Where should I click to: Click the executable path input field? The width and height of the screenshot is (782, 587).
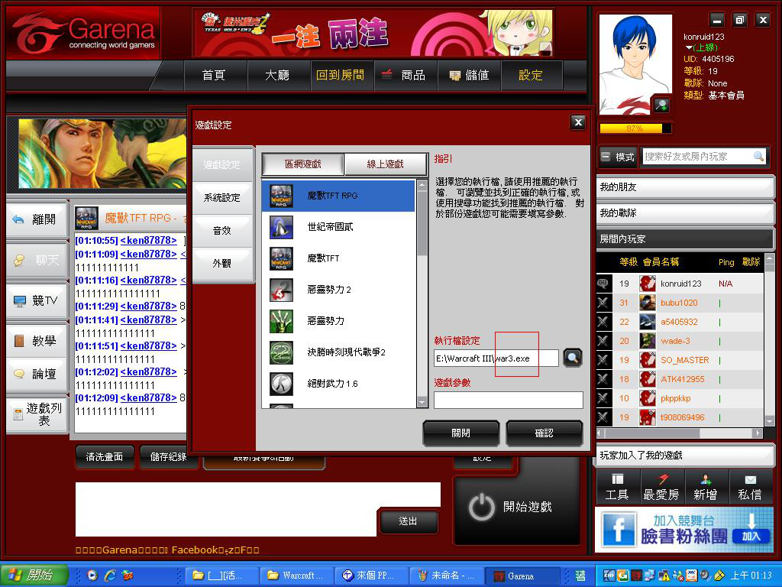coord(496,358)
